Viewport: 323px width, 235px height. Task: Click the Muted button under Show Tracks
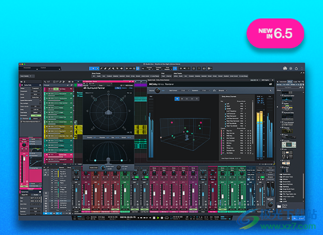tap(127, 76)
